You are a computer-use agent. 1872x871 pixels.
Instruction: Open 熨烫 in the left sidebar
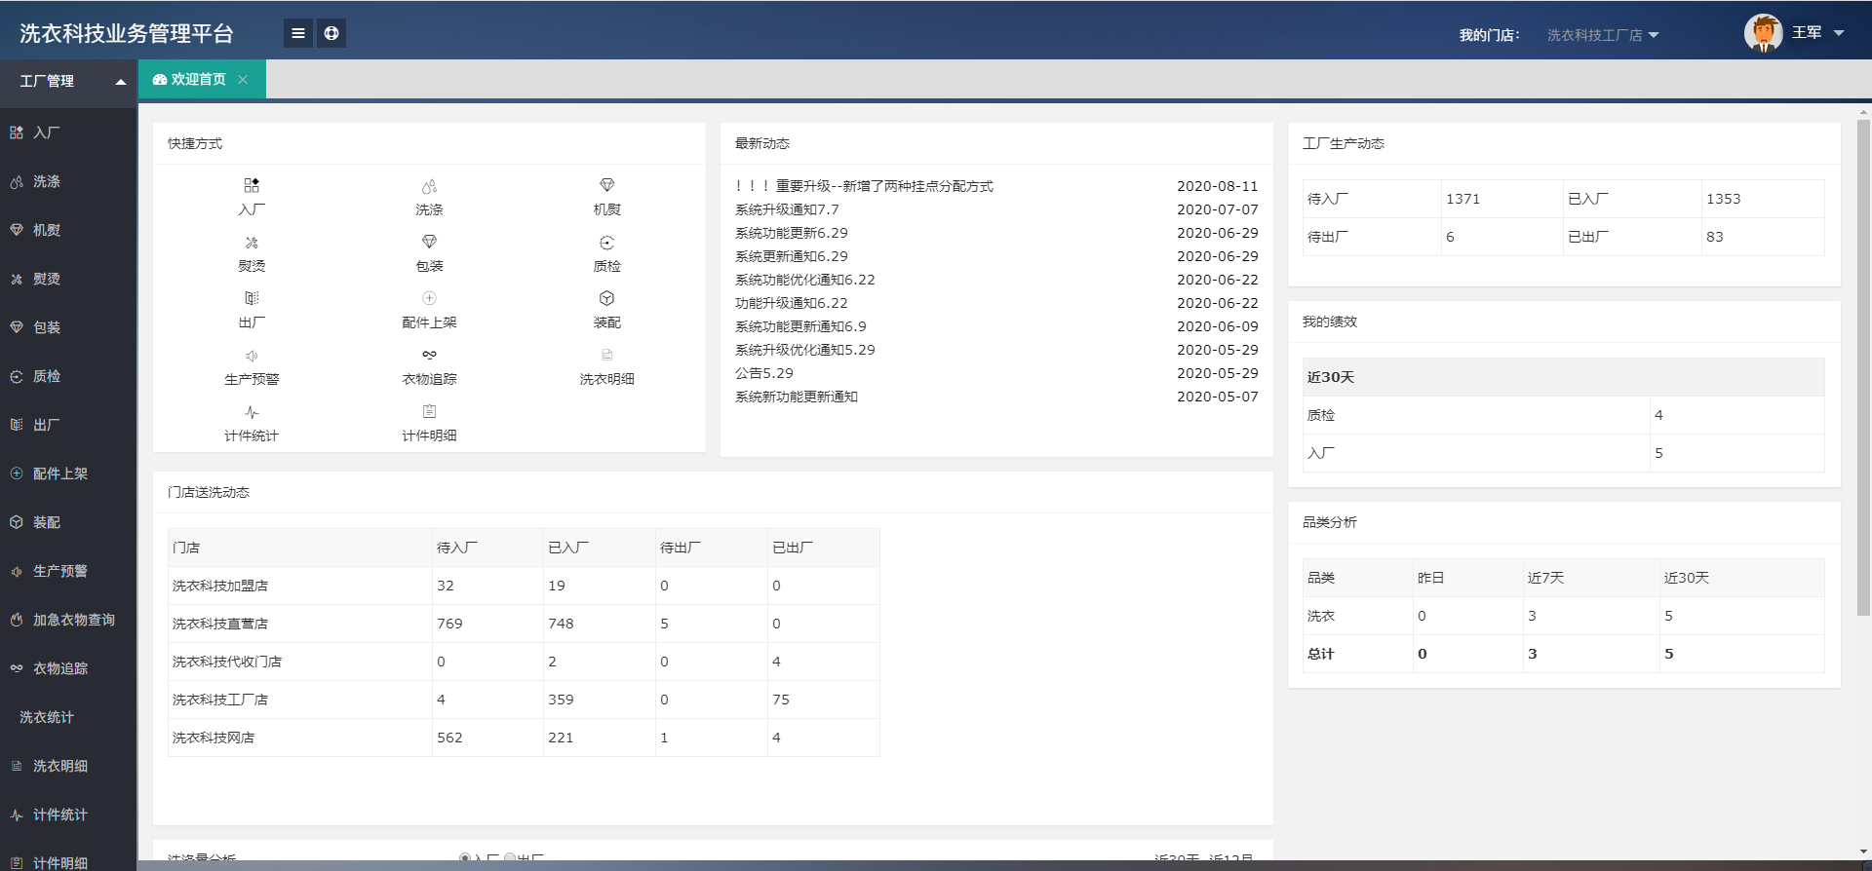point(68,279)
